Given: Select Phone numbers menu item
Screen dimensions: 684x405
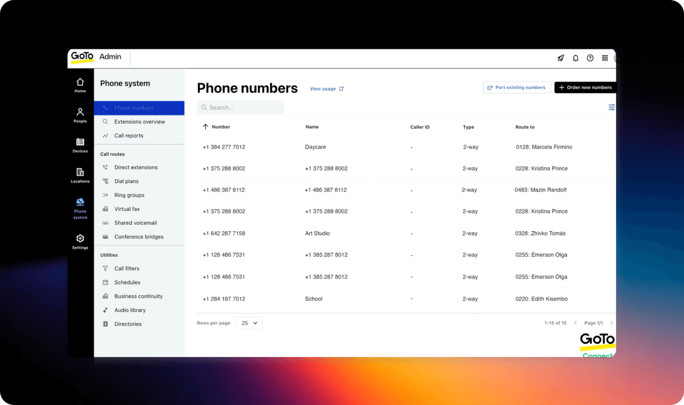Looking at the screenshot, I should click(x=139, y=108).
